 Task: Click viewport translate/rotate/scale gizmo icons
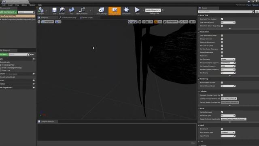coord(133,21)
